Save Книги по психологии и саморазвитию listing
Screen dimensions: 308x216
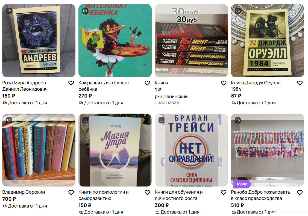pos(147,193)
